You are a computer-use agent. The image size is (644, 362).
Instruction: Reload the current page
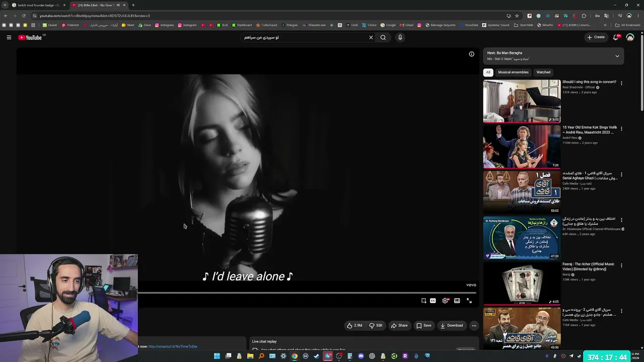[24, 16]
